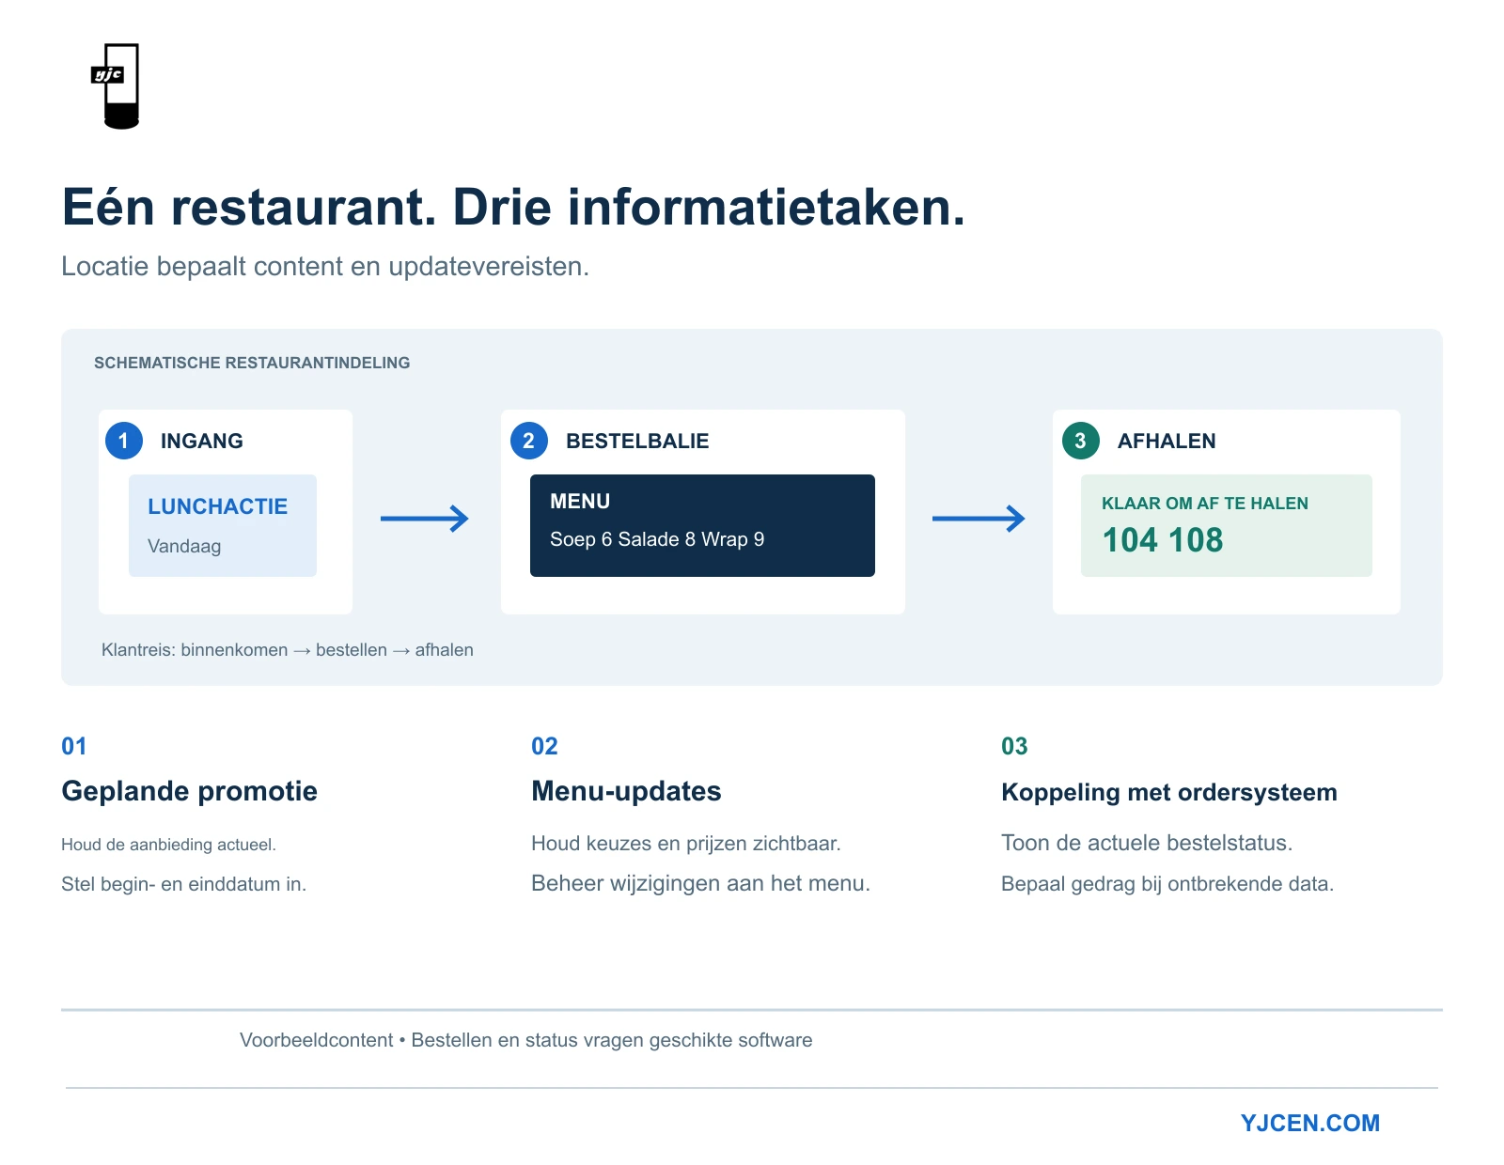The height and width of the screenshot is (1165, 1504).
Task: Click the 'Menu-updates' heading
Action: pos(626,791)
